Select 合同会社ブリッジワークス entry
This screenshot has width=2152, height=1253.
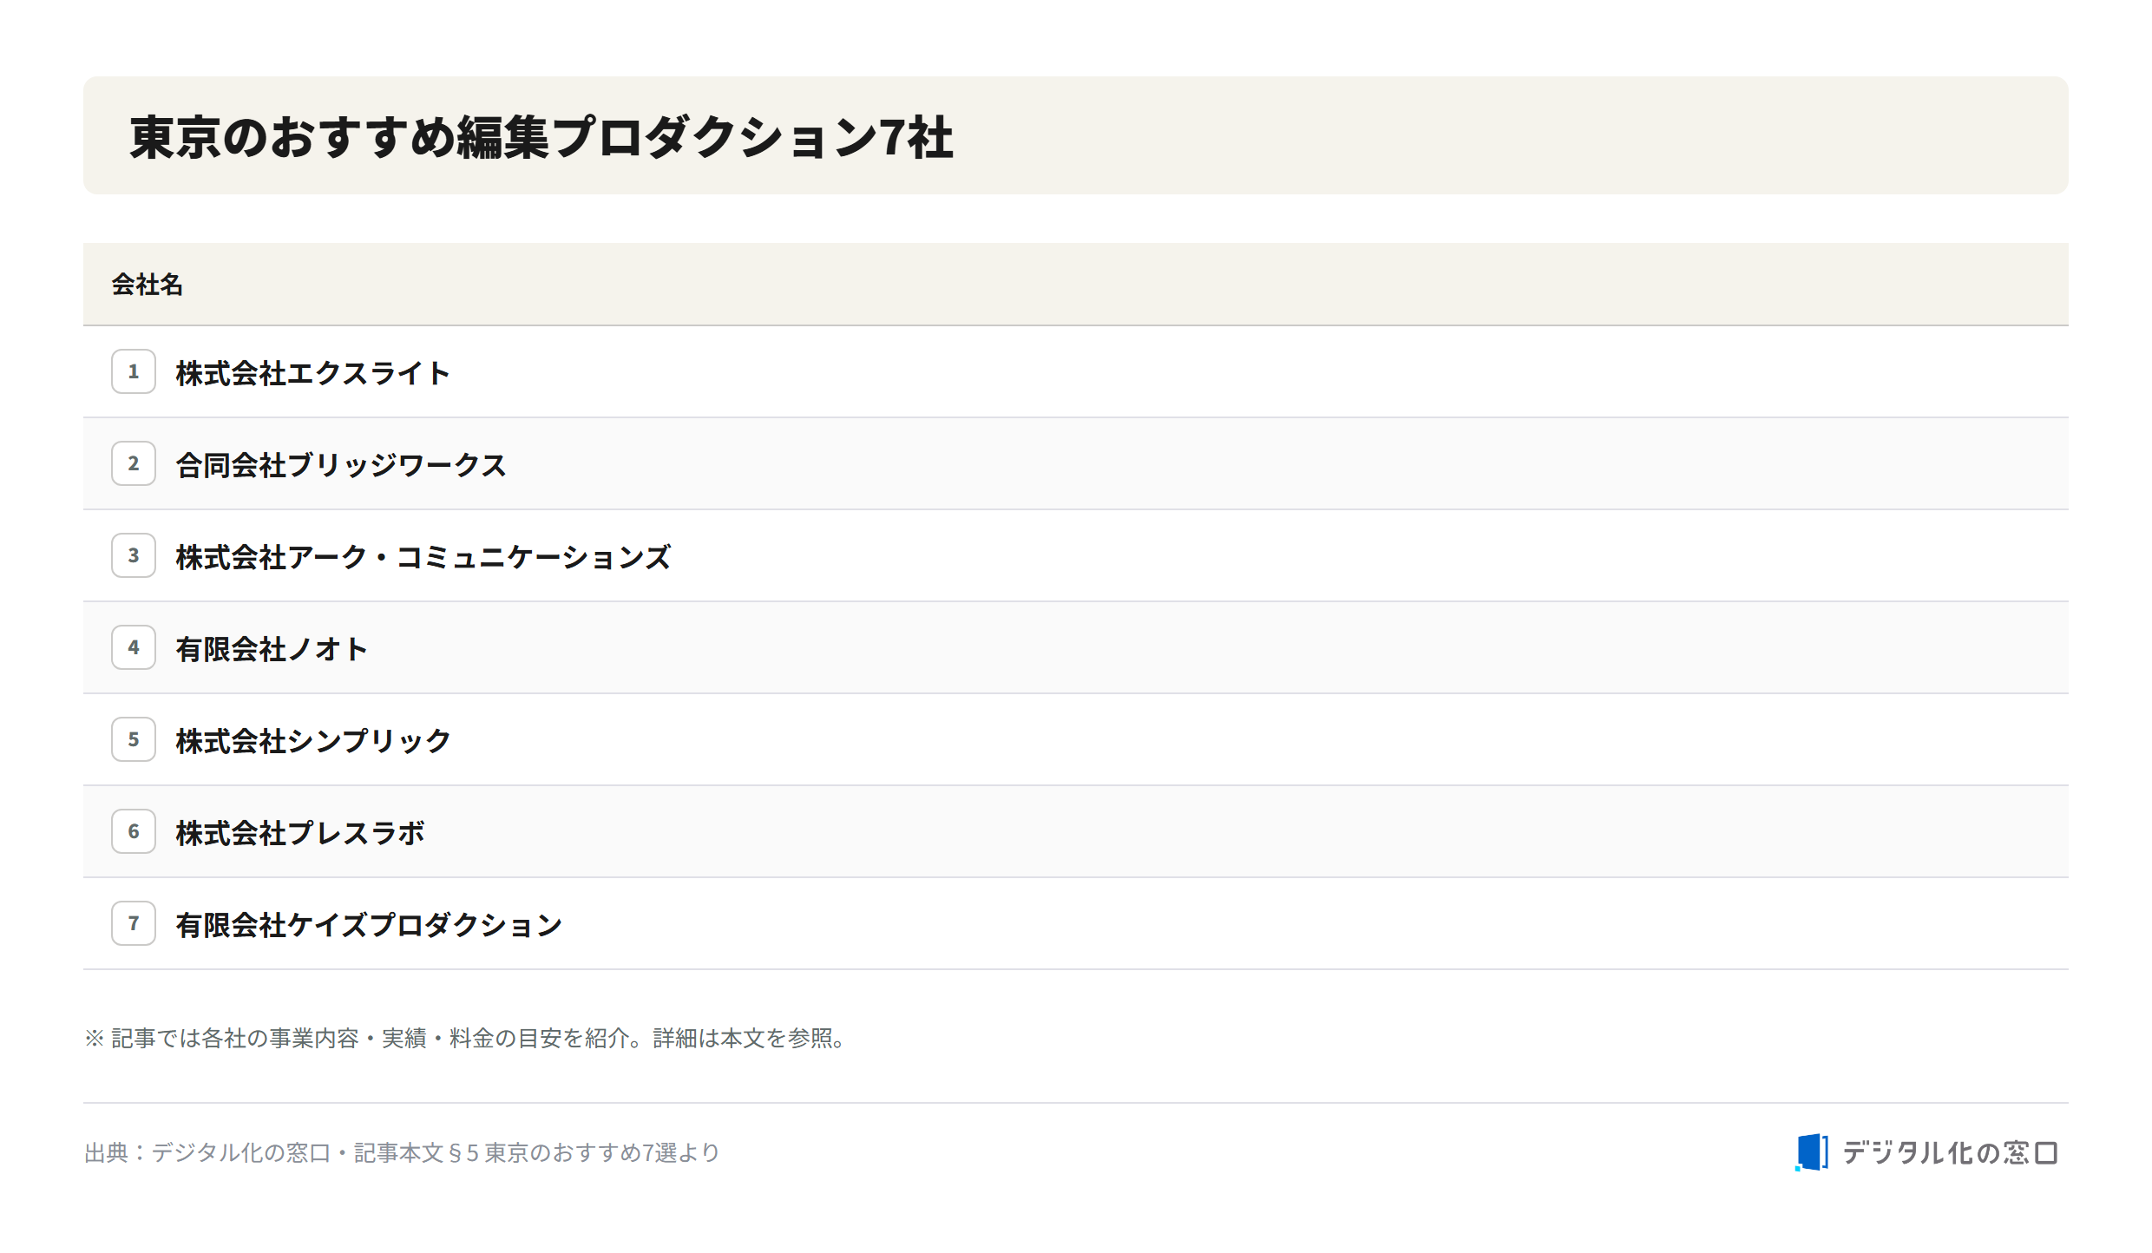coord(341,465)
